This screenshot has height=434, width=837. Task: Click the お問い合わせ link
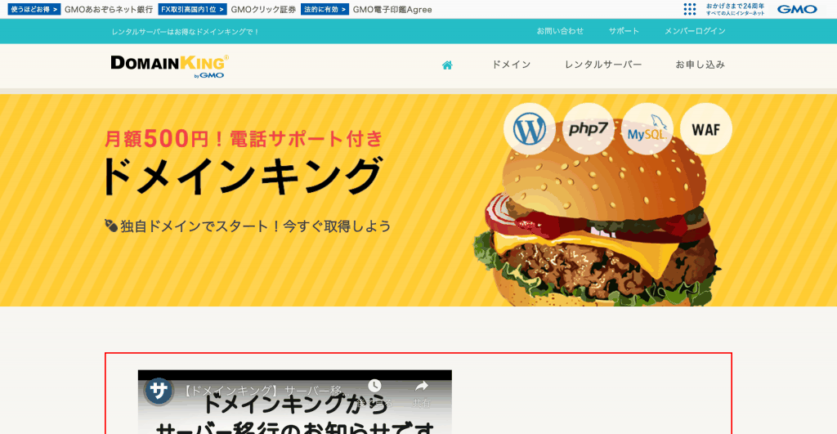point(560,31)
